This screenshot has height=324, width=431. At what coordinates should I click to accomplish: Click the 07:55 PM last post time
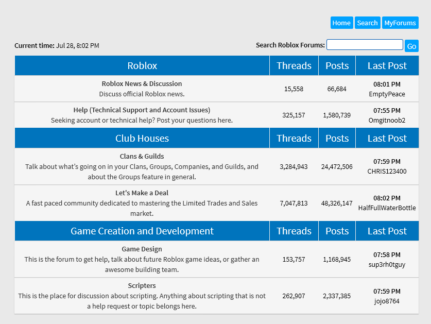coord(387,111)
